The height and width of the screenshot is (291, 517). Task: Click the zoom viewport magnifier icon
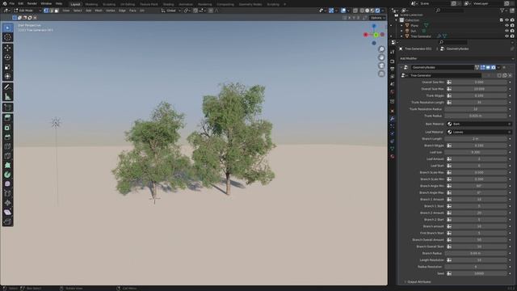[381, 49]
